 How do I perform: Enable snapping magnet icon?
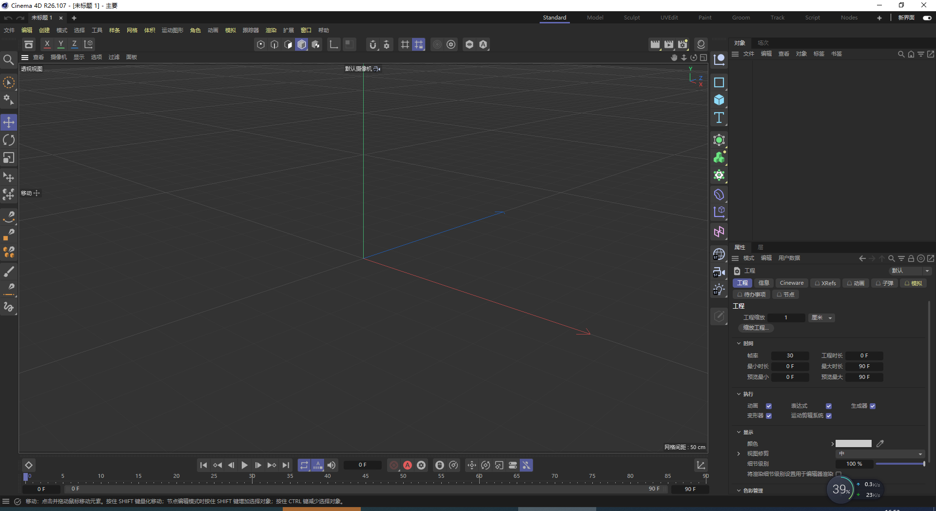coord(373,44)
